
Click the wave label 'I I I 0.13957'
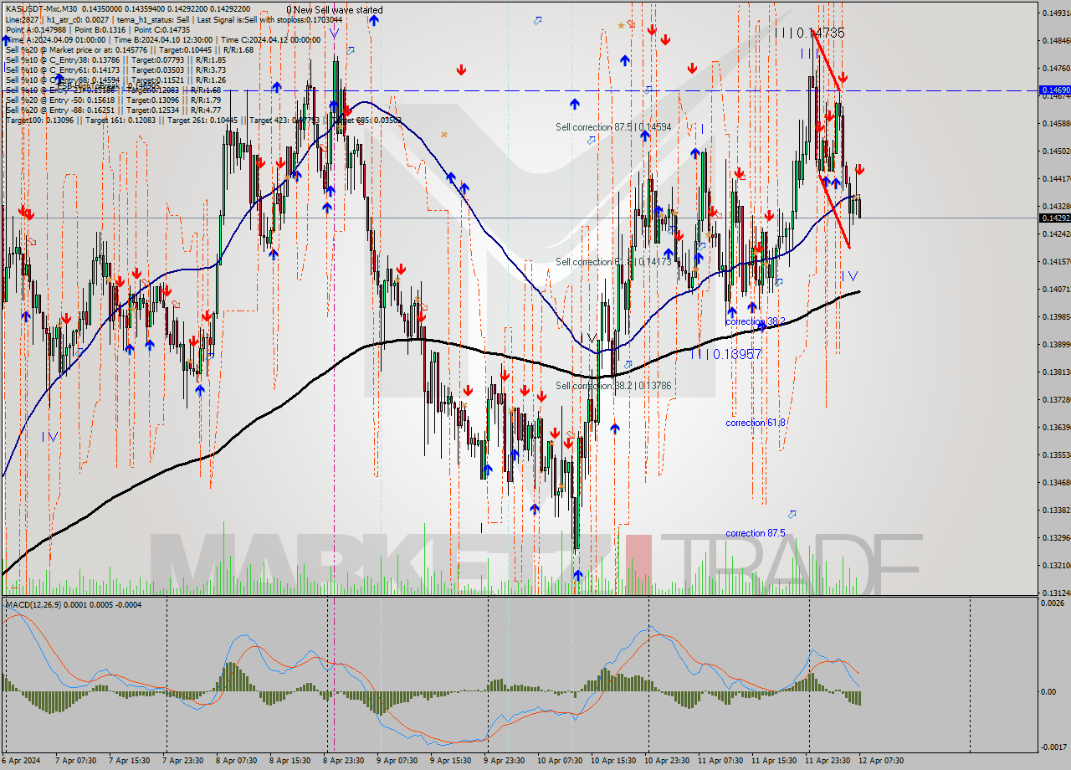click(726, 354)
